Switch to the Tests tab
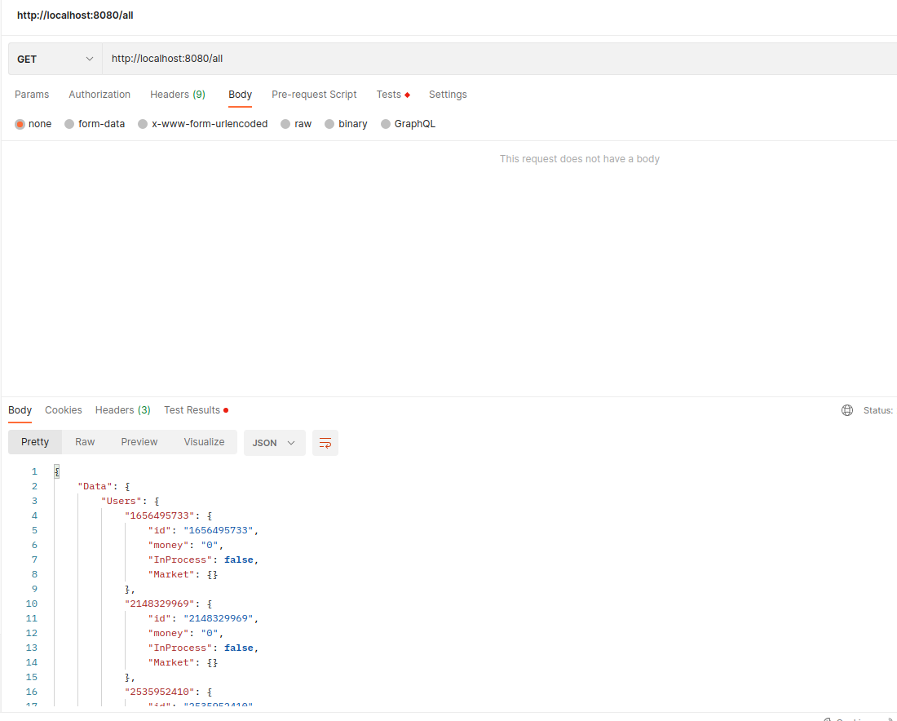This screenshot has width=897, height=721. [389, 95]
